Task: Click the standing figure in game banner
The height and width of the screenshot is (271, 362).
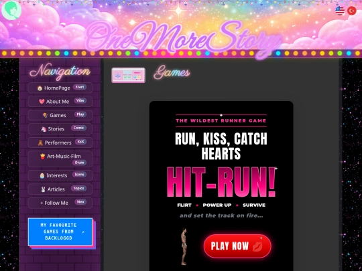Action: [184, 246]
